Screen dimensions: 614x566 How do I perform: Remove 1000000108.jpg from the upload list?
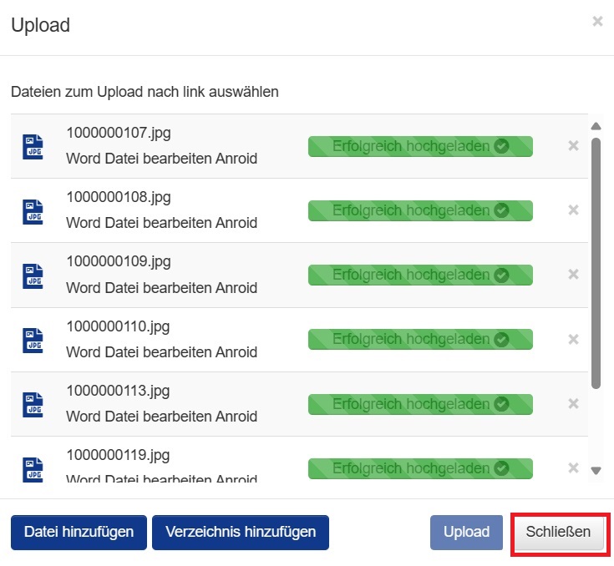573,210
